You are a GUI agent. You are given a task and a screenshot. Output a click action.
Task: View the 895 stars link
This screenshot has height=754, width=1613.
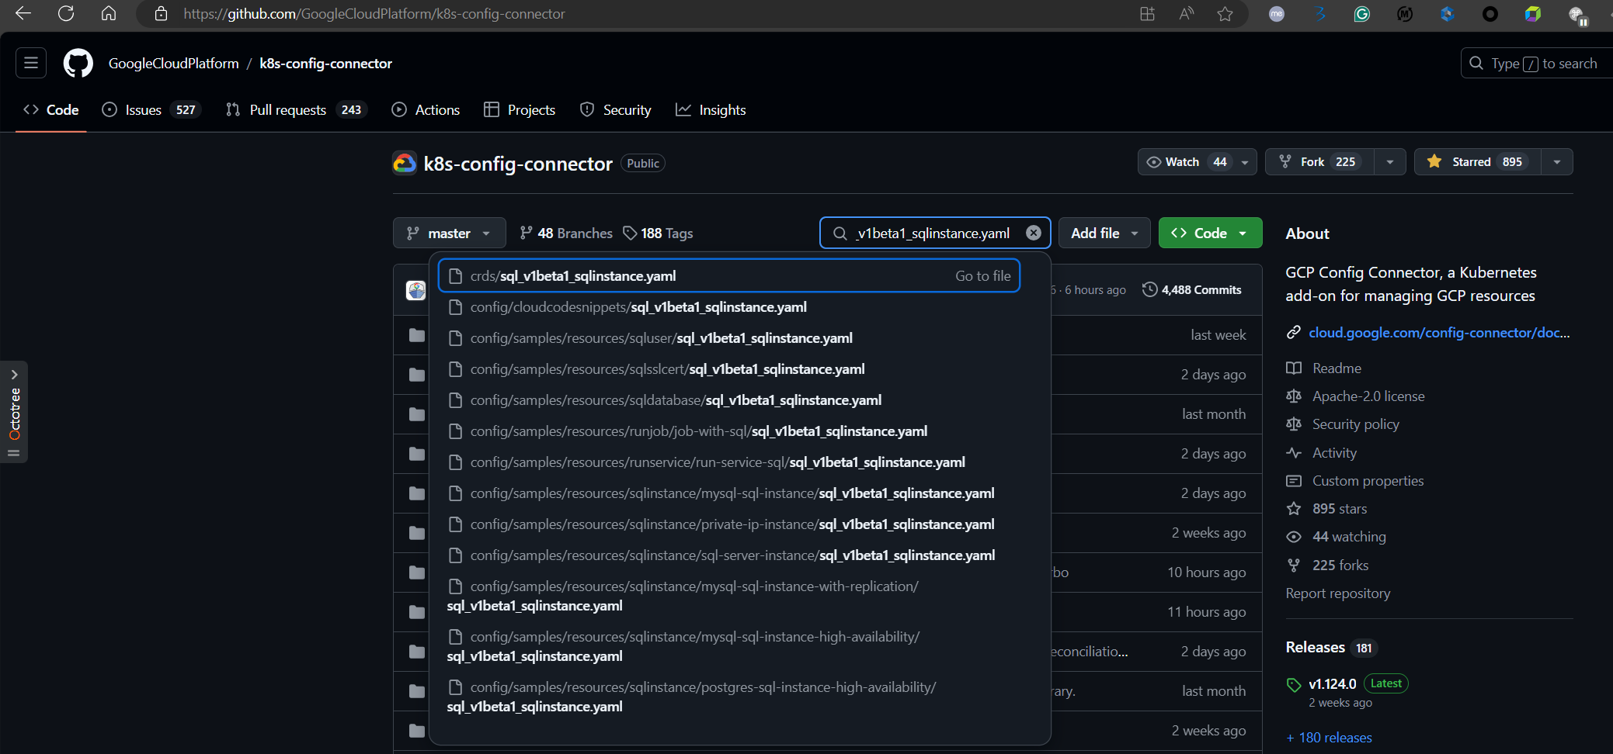1326,508
